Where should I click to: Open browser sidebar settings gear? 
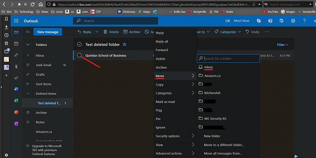(x=6, y=155)
